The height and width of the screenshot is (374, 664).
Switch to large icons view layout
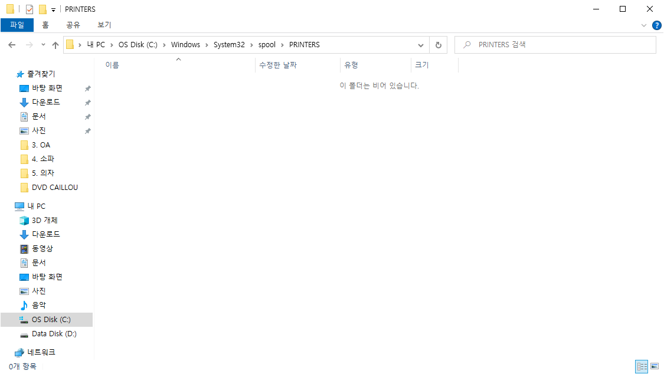655,366
